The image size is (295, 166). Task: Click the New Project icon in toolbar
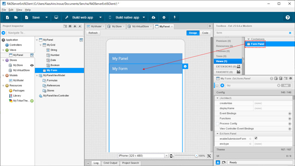[7, 18]
